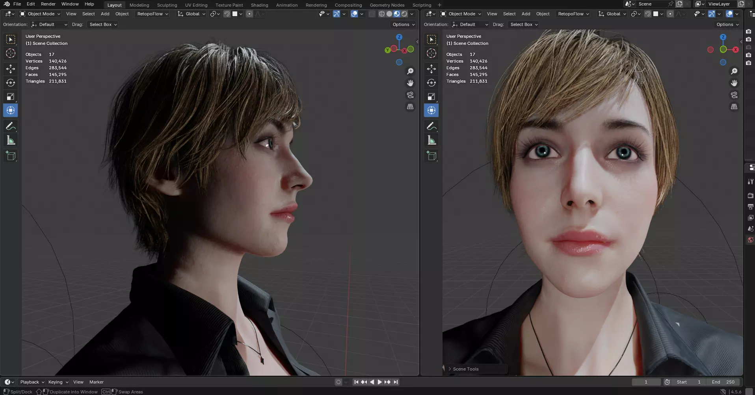Jump to the first frame
This screenshot has width=755, height=395.
tap(356, 382)
